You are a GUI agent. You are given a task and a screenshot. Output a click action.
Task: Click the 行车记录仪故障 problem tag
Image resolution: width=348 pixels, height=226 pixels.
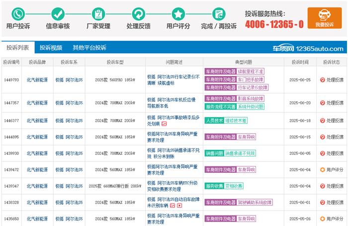coord(253,87)
